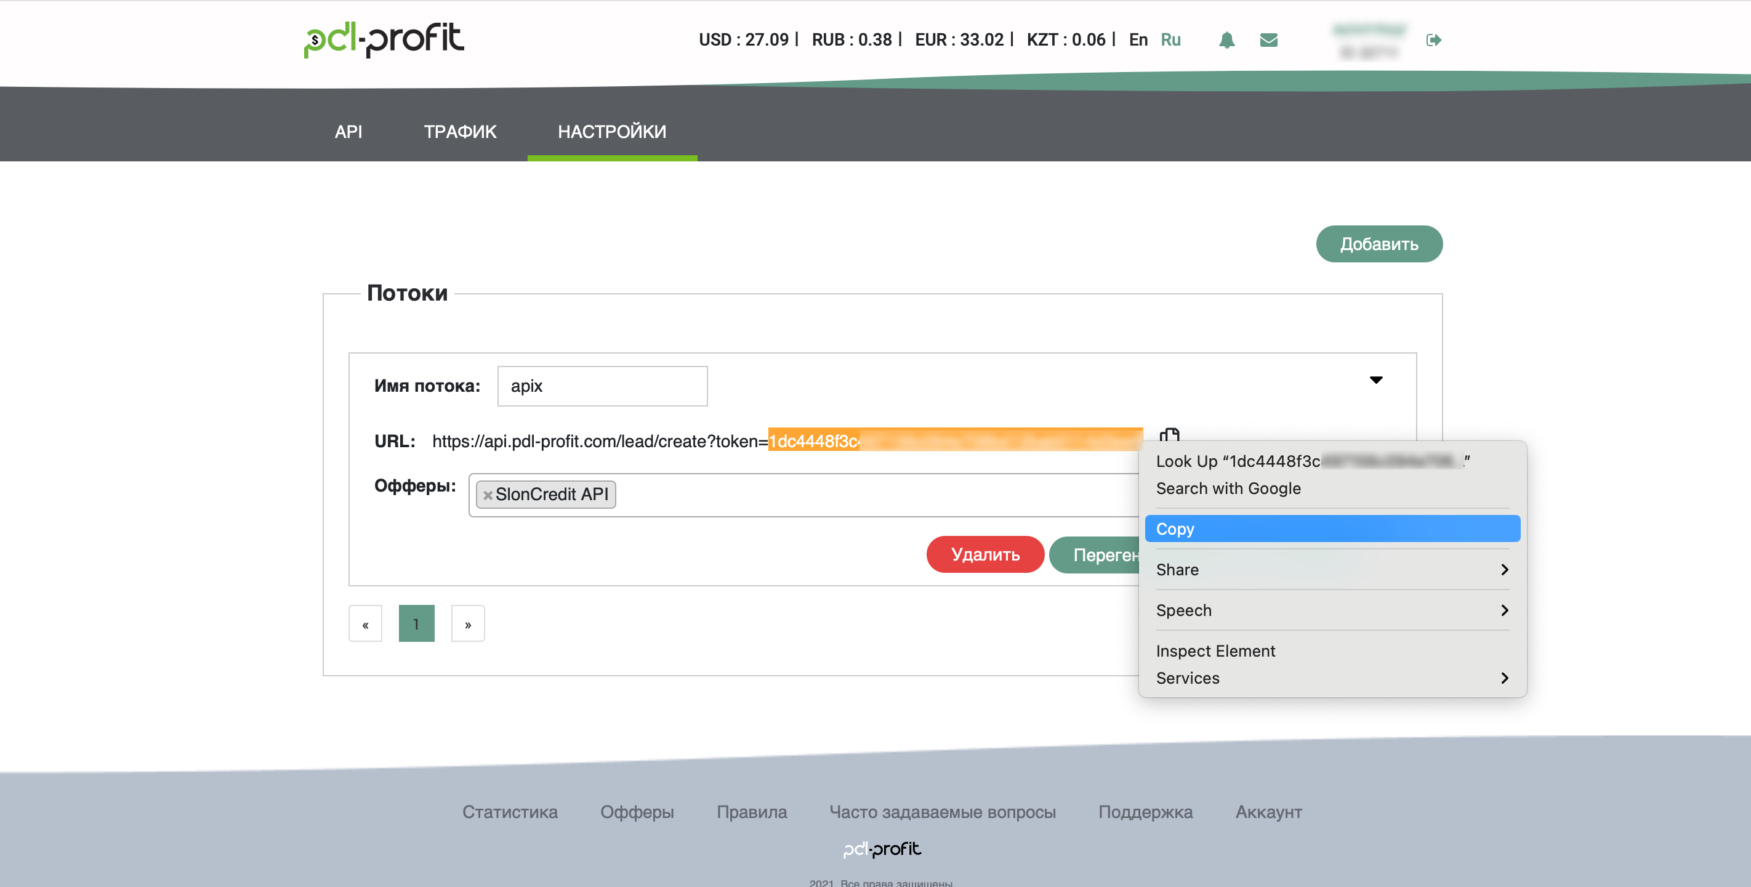
Task: Go to next page »
Action: [x=468, y=623]
